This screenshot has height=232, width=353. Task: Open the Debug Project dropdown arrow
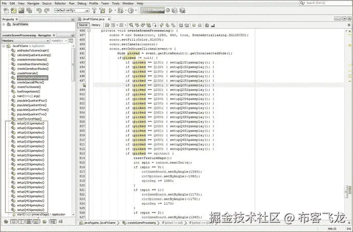tap(125, 10)
